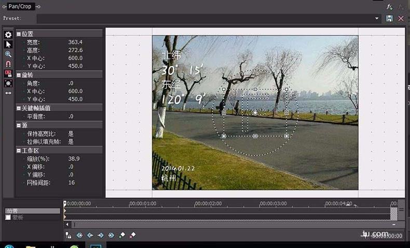Image resolution: width=410 pixels, height=248 pixels.
Task: Click the fx plug-in chain icon
Action: pos(389,7)
